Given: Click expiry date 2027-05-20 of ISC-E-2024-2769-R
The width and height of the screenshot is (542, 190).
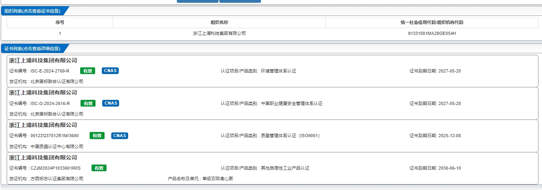Looking at the screenshot, I should pyautogui.click(x=449, y=71).
